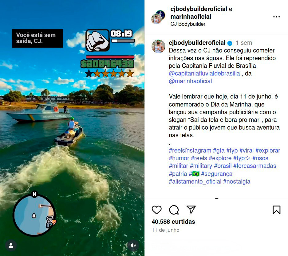The height and width of the screenshot is (256, 288).
Task: Open the #forcasarmadas hashtag
Action: tap(254, 166)
